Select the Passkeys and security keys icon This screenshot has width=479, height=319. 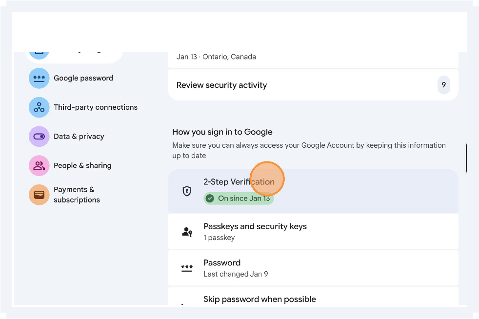[187, 232]
